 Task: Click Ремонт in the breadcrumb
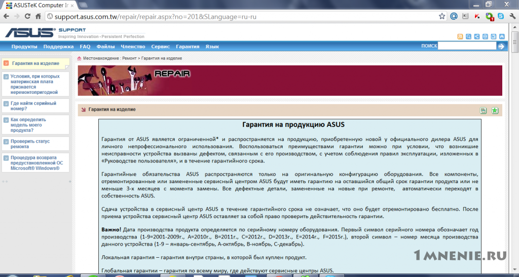click(129, 58)
